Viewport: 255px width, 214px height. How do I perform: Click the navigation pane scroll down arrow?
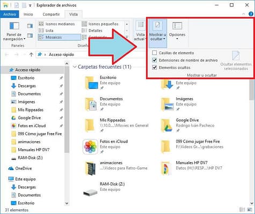(67, 203)
